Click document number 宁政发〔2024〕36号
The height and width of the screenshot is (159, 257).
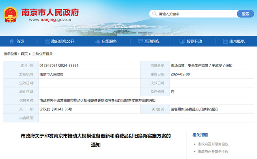(56, 109)
